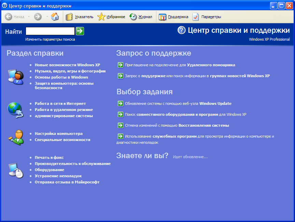This screenshot has height=222, width=295.
Task: Click the Forward arrow icon
Action: pyautogui.click(x=38, y=17)
